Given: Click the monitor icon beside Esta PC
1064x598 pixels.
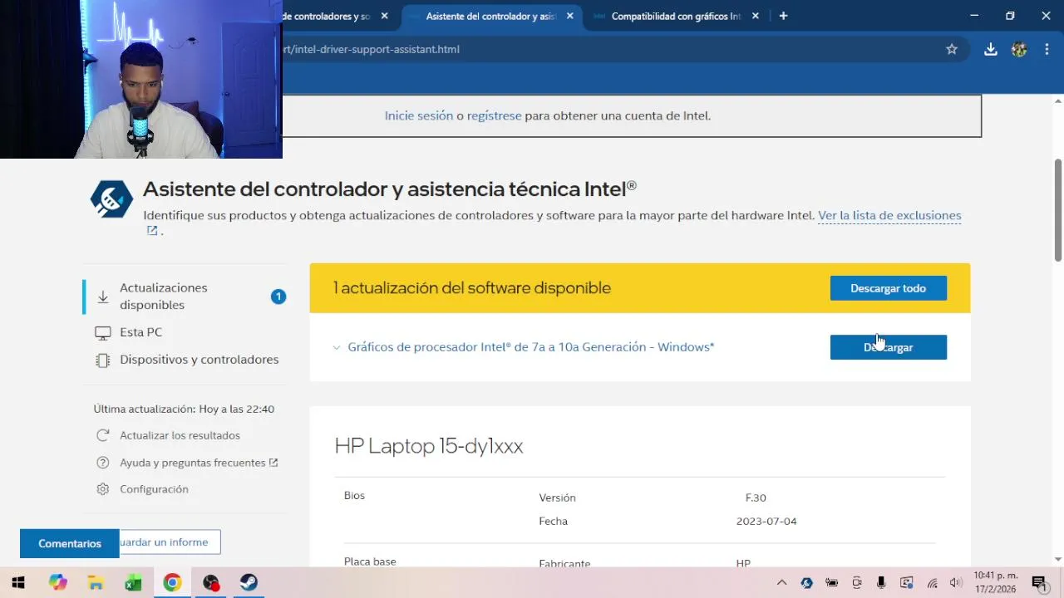Looking at the screenshot, I should pyautogui.click(x=103, y=332).
